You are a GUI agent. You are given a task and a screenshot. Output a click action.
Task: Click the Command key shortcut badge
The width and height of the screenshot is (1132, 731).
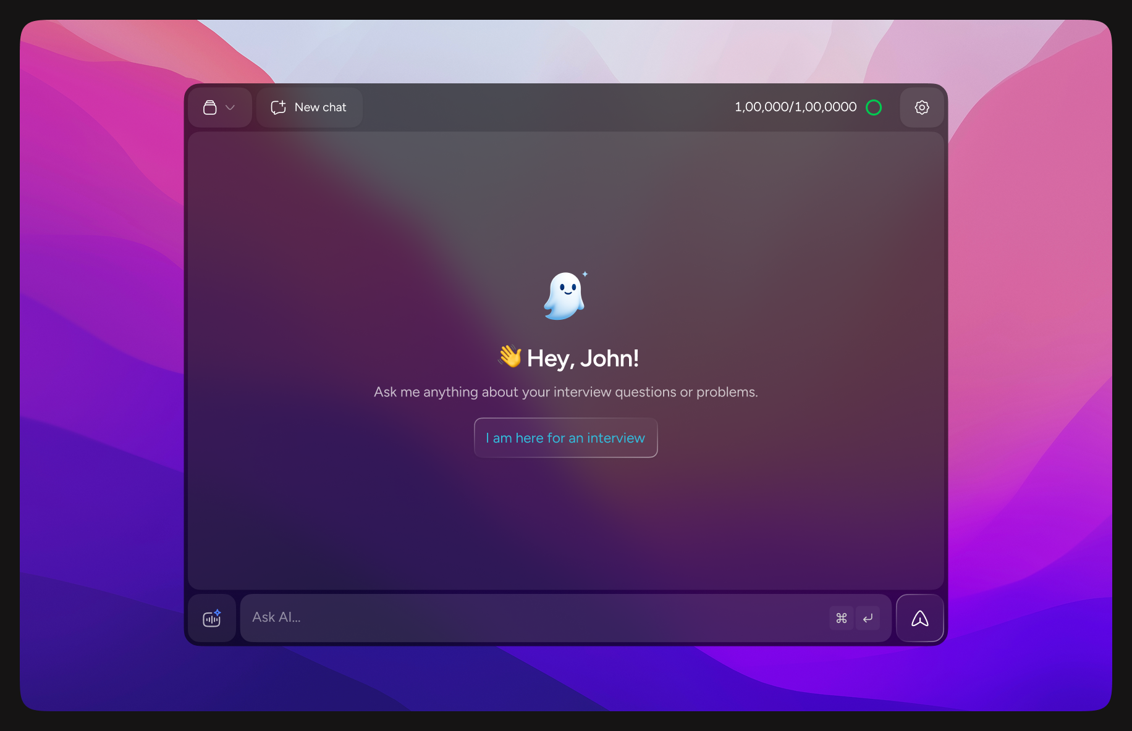[x=841, y=618]
